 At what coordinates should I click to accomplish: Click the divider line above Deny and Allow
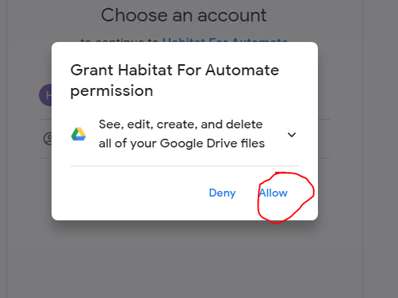click(x=185, y=166)
